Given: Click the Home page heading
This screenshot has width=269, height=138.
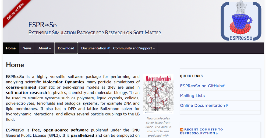Looking at the screenshot, I should point(15,65).
